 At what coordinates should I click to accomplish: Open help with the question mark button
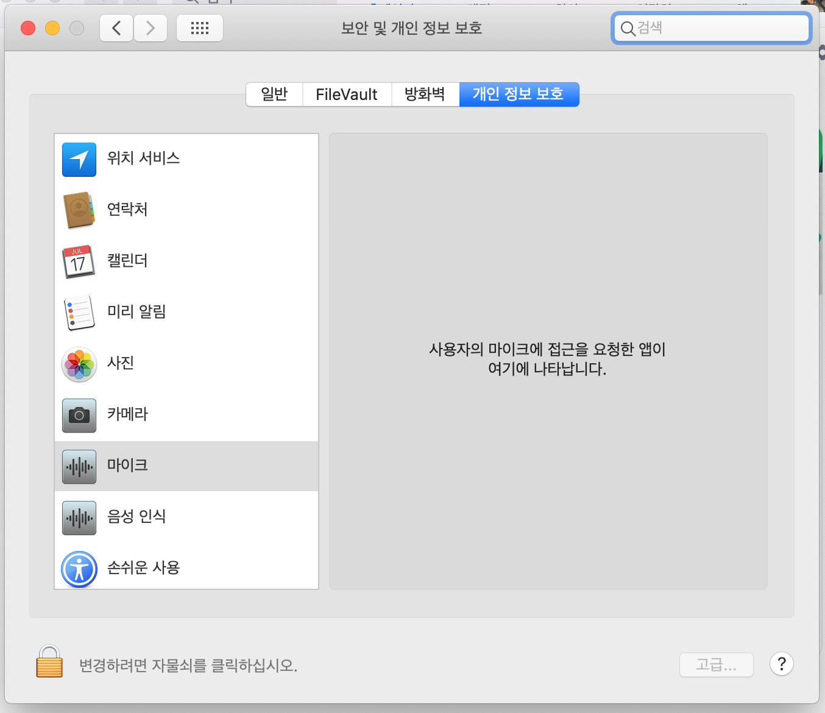point(781,664)
